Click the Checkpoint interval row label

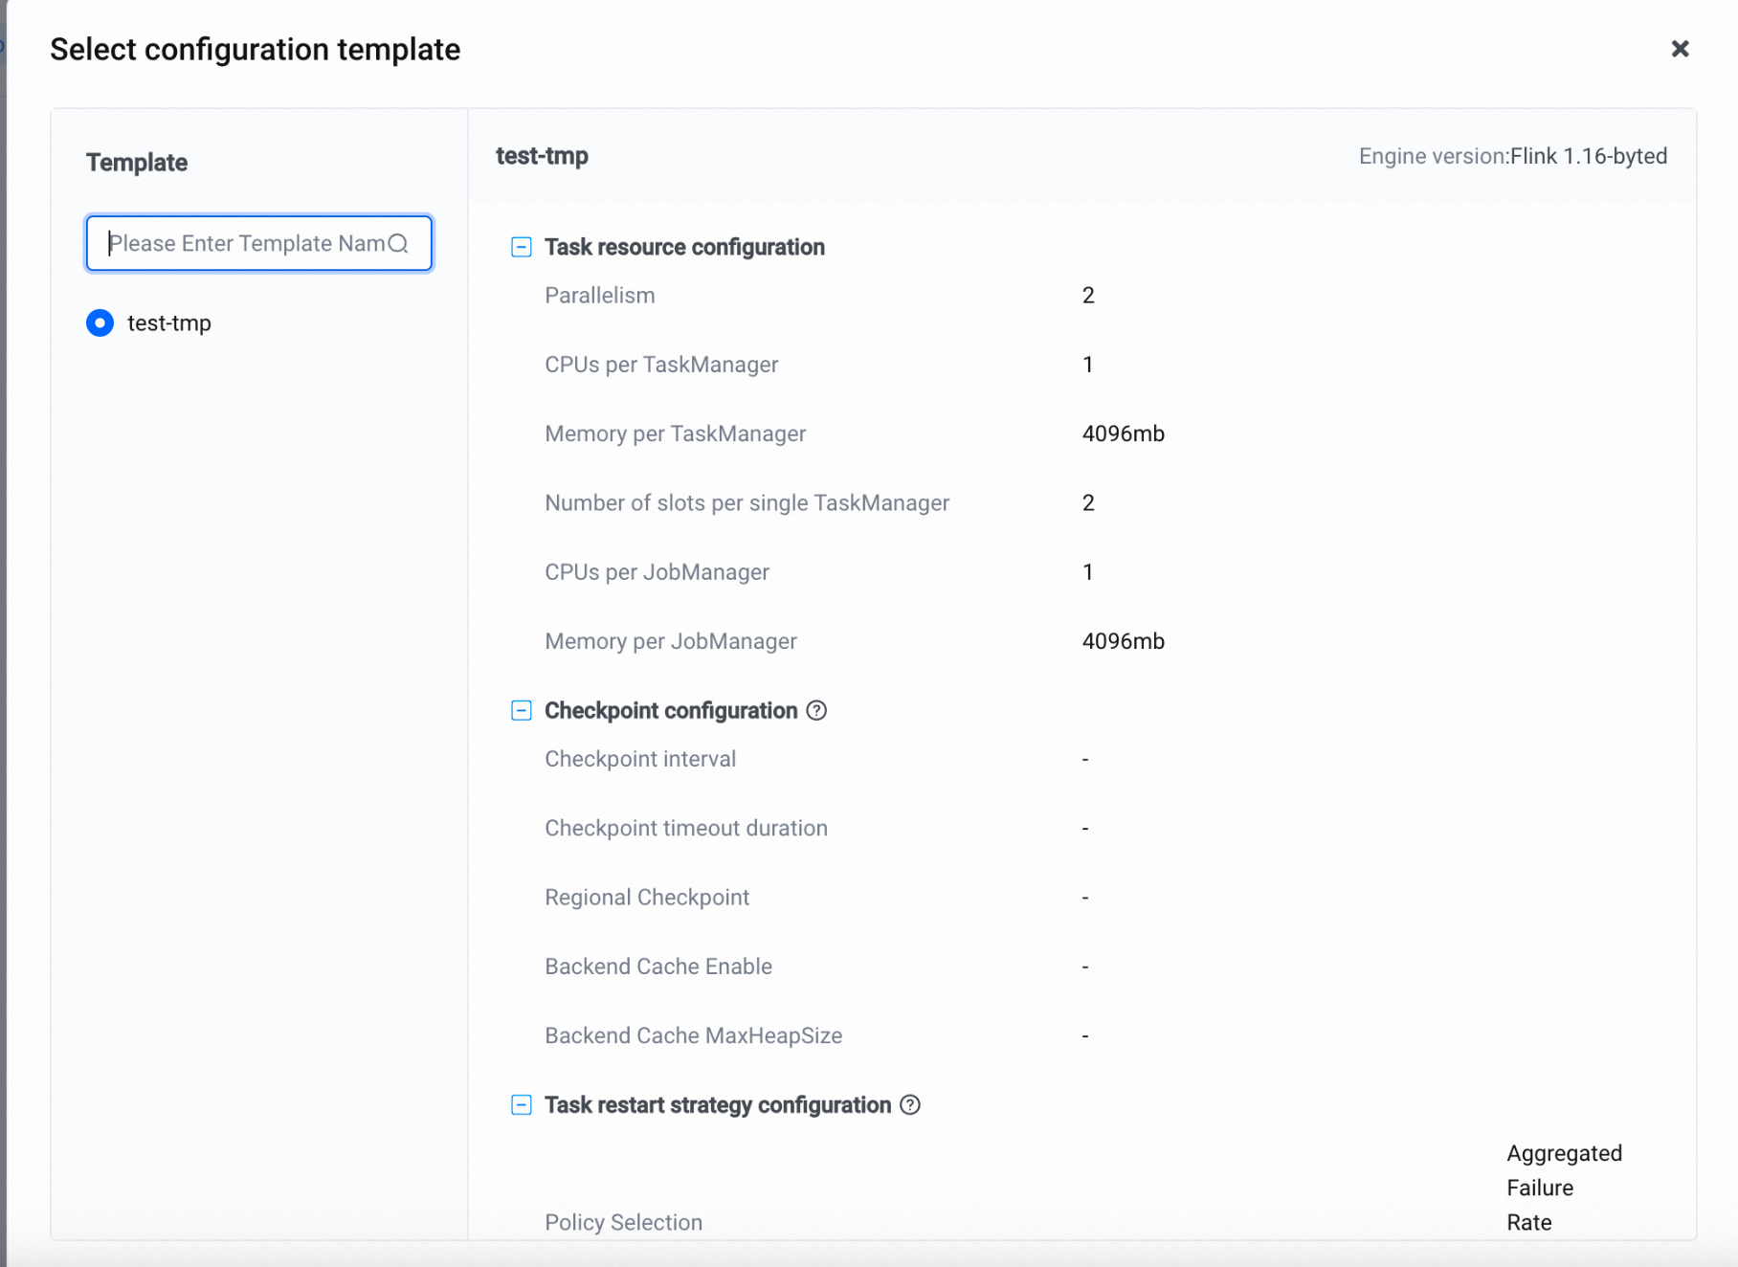tap(640, 759)
